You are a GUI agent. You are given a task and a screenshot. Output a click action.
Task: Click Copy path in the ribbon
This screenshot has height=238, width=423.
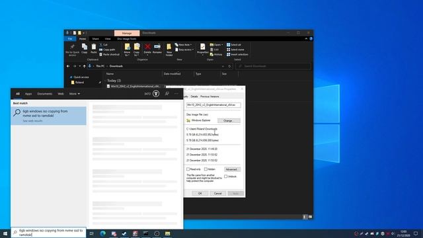point(107,50)
